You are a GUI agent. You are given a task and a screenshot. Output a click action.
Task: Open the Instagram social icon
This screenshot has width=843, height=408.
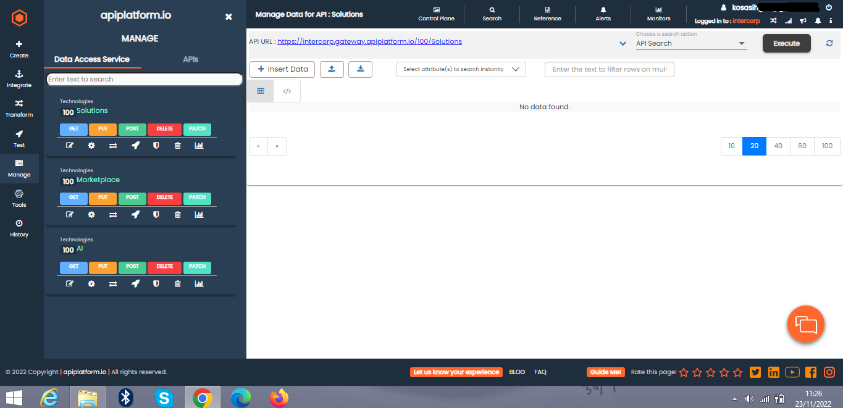tap(829, 372)
